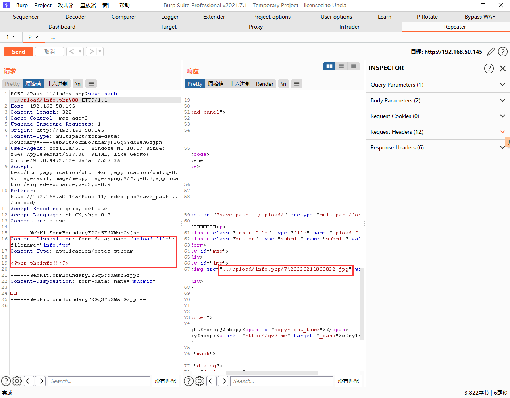Edit the target with pencil icon

pos(491,52)
